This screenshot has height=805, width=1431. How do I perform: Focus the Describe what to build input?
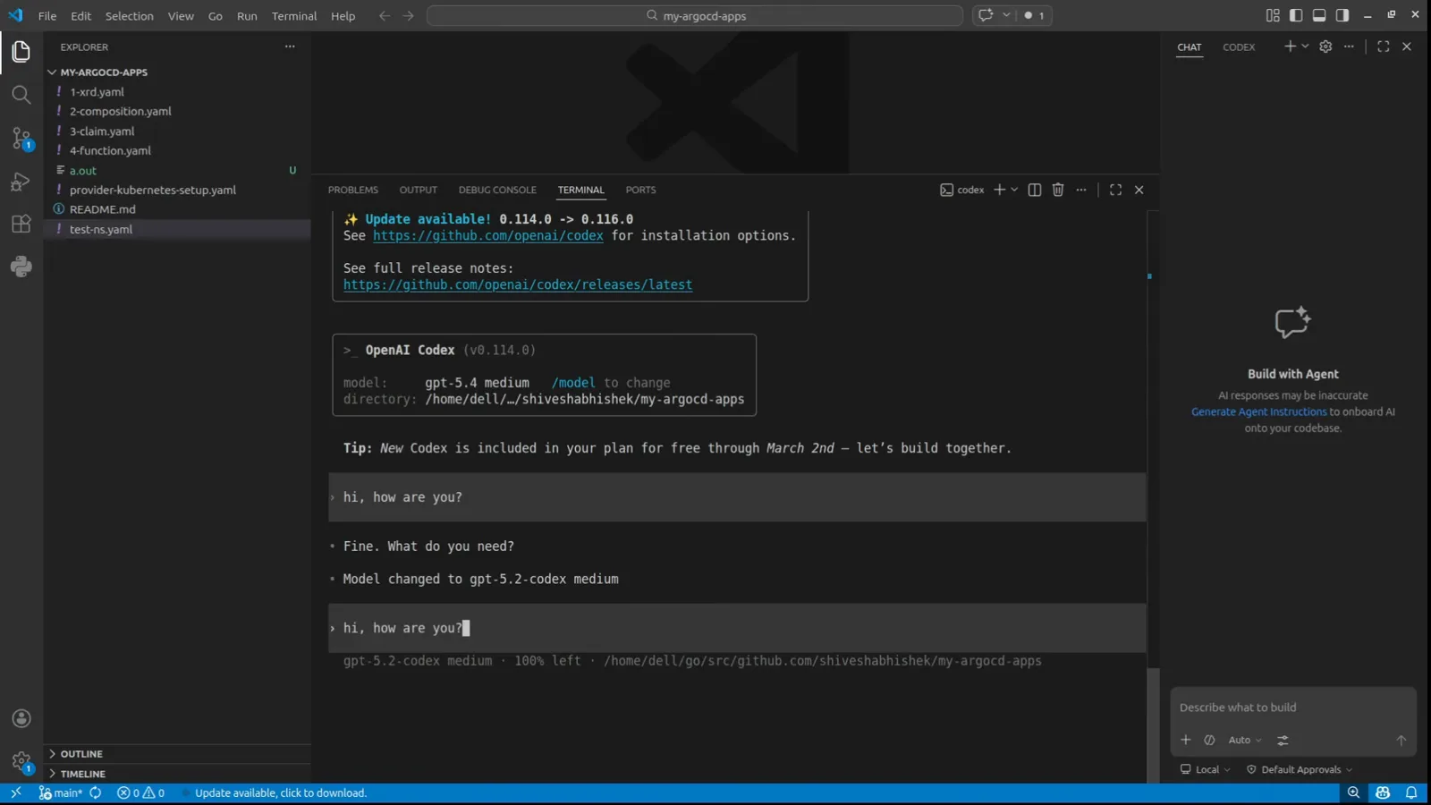coord(1292,708)
